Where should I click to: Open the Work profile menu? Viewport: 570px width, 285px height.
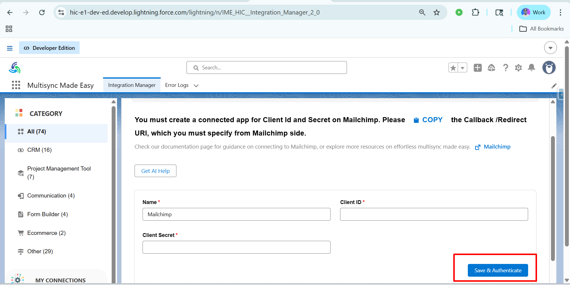533,12
